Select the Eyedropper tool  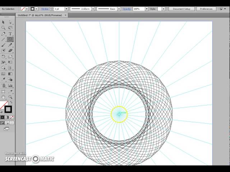coord(3,80)
